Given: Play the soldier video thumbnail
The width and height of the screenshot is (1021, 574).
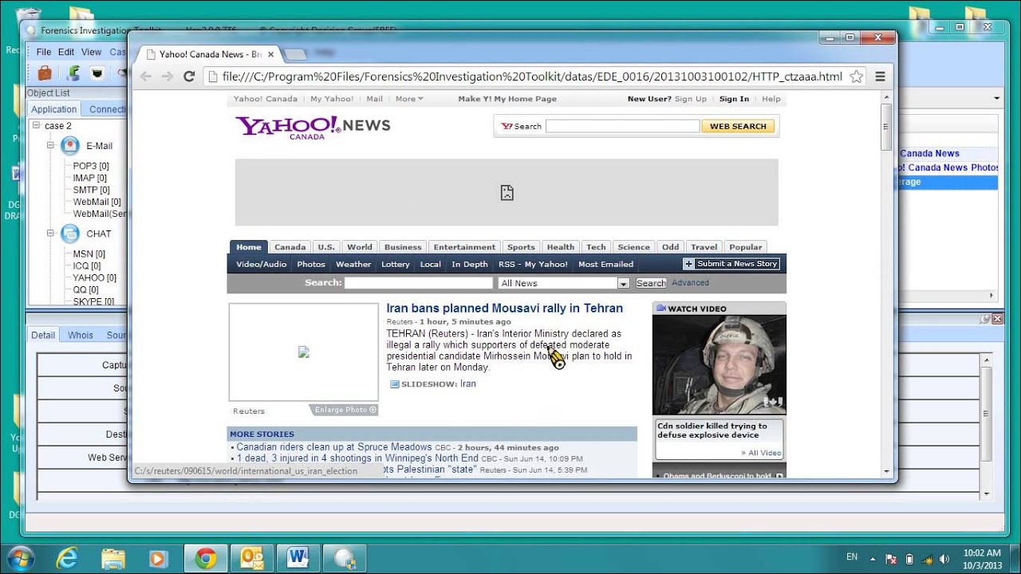Looking at the screenshot, I should coord(719,364).
